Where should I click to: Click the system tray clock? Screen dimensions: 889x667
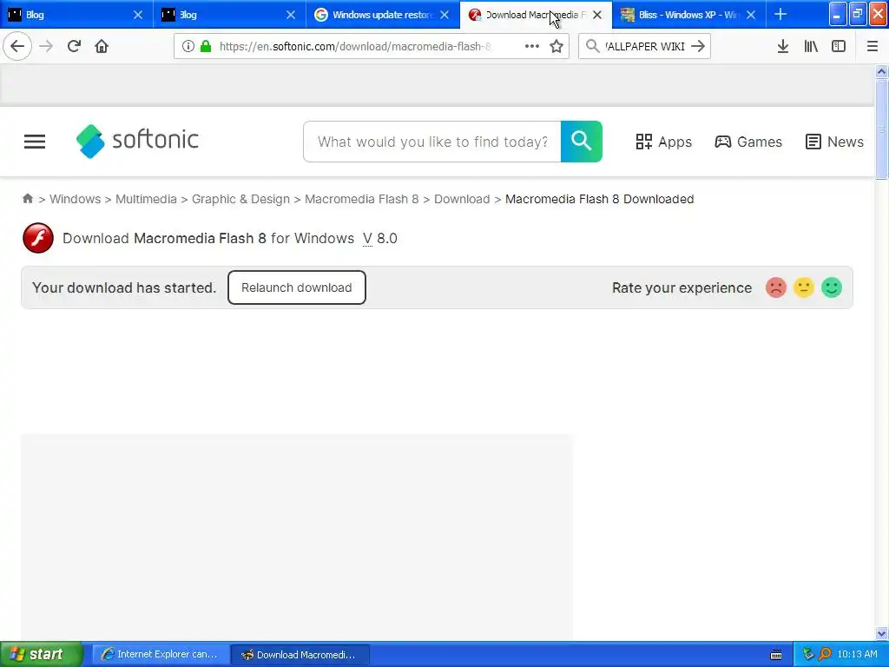[x=857, y=655]
